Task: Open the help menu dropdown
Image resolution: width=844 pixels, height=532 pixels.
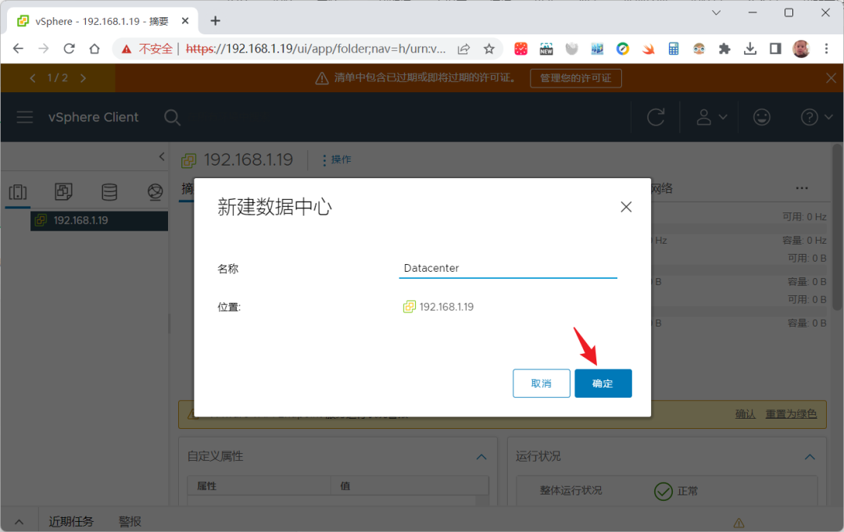Action: point(816,116)
